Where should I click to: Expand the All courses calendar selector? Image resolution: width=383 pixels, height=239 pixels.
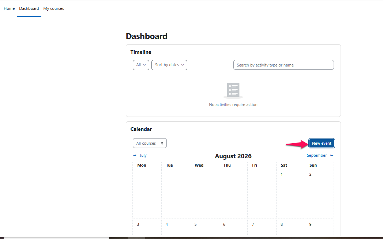coord(150,143)
